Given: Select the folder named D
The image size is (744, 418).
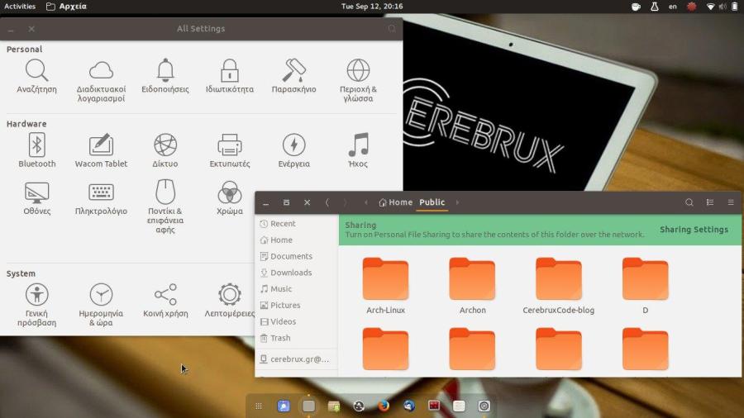Looking at the screenshot, I should click(x=646, y=285).
